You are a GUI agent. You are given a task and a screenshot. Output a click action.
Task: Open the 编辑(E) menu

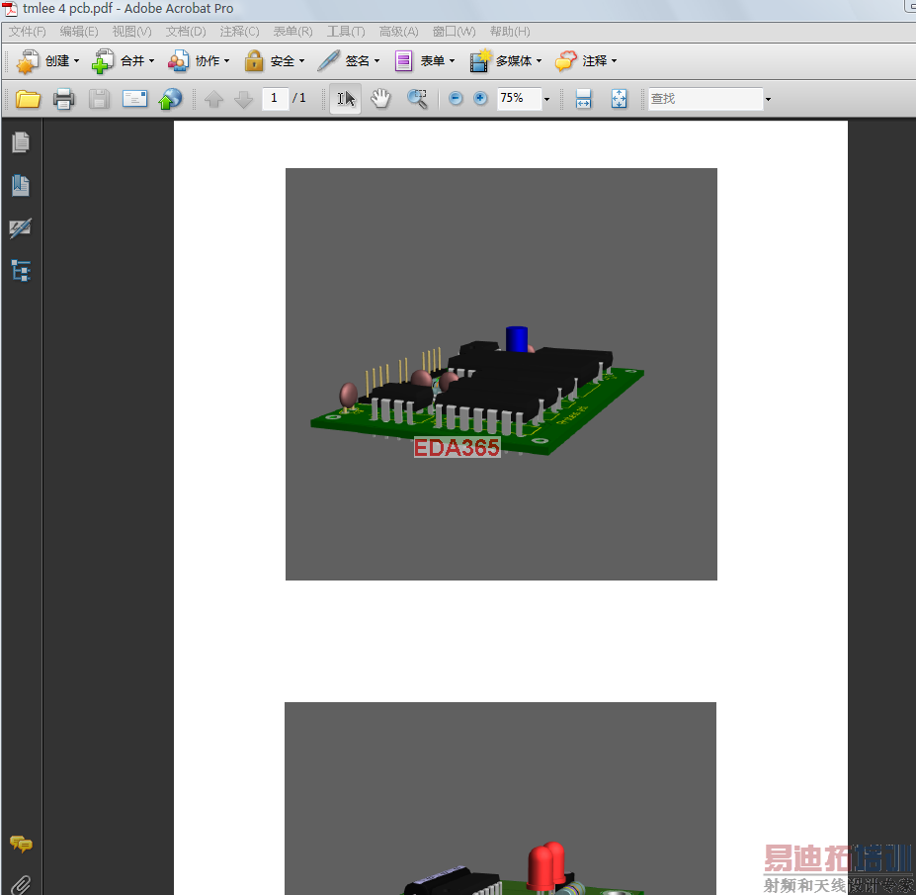[x=79, y=32]
